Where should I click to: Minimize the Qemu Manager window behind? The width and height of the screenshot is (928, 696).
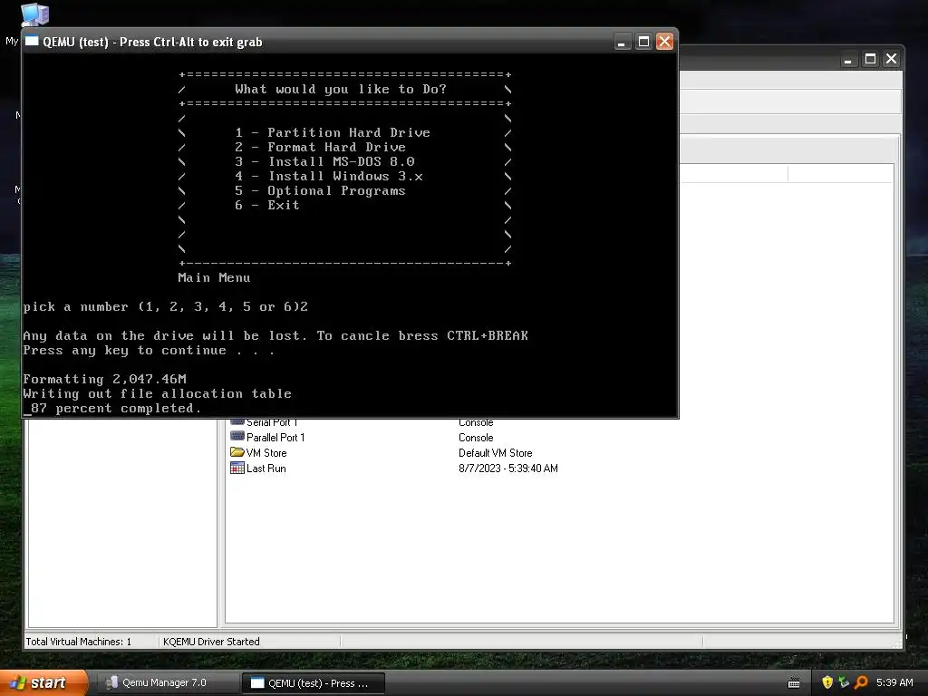coord(848,59)
